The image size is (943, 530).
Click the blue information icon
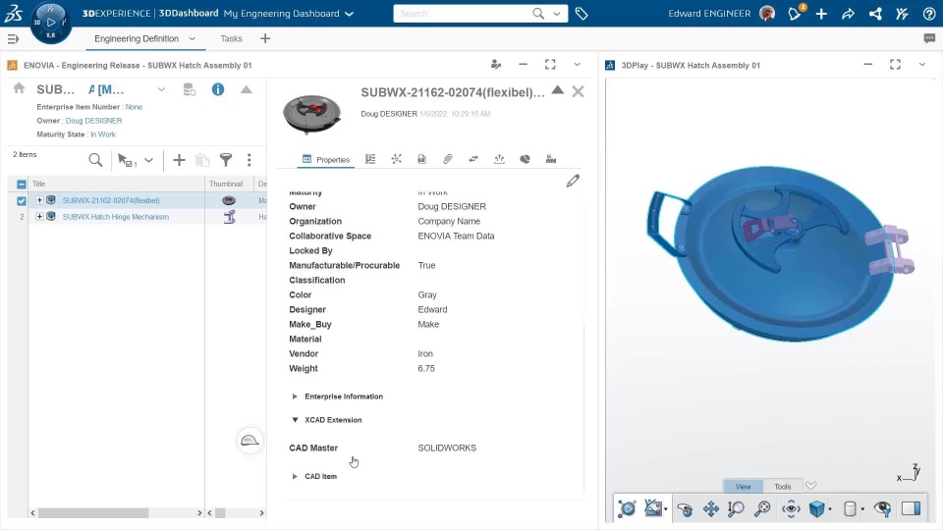pos(218,89)
